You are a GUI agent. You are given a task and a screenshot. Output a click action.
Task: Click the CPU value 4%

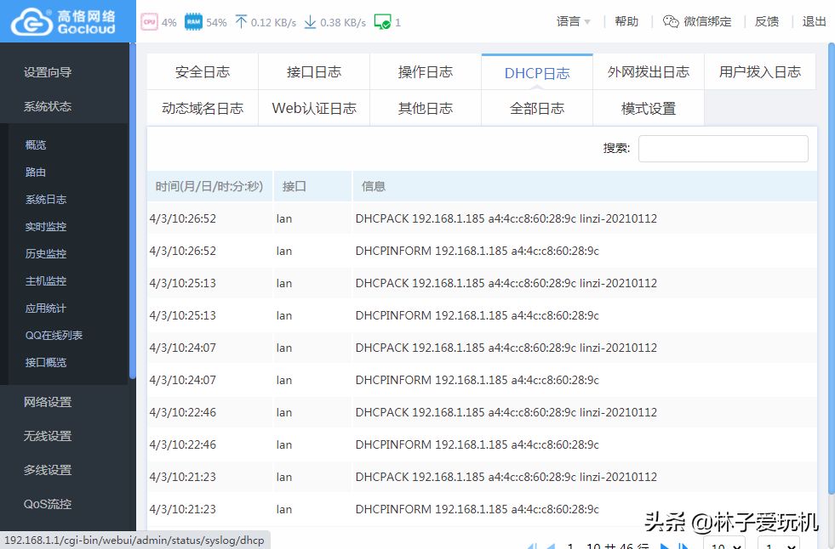point(169,22)
